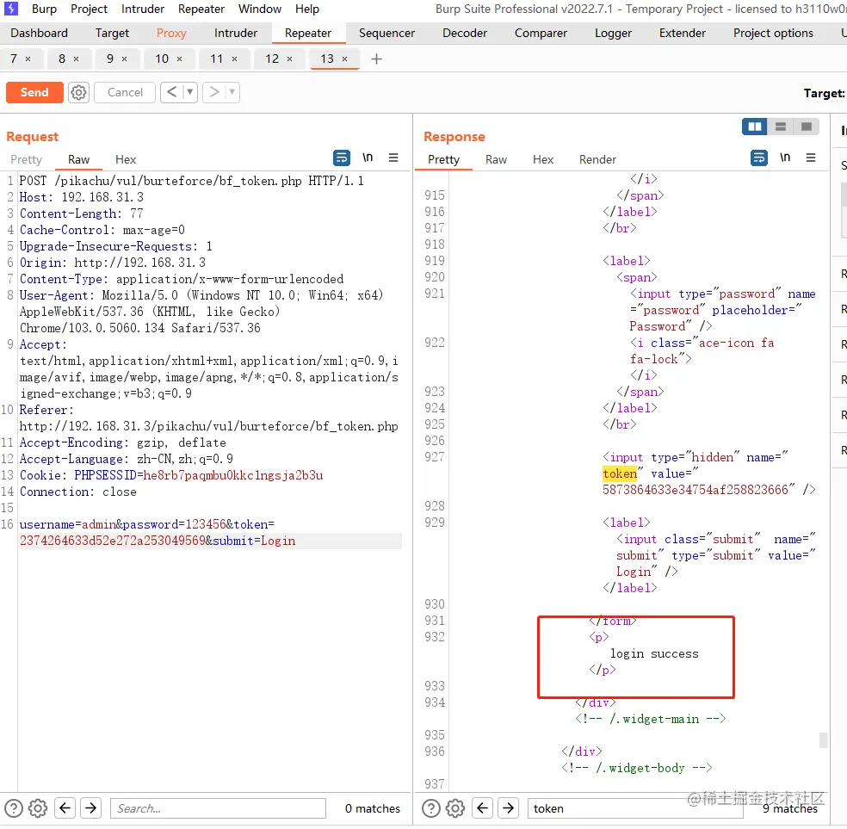Select top-bottom stacked layout view
The height and width of the screenshot is (829, 847).
tap(781, 127)
